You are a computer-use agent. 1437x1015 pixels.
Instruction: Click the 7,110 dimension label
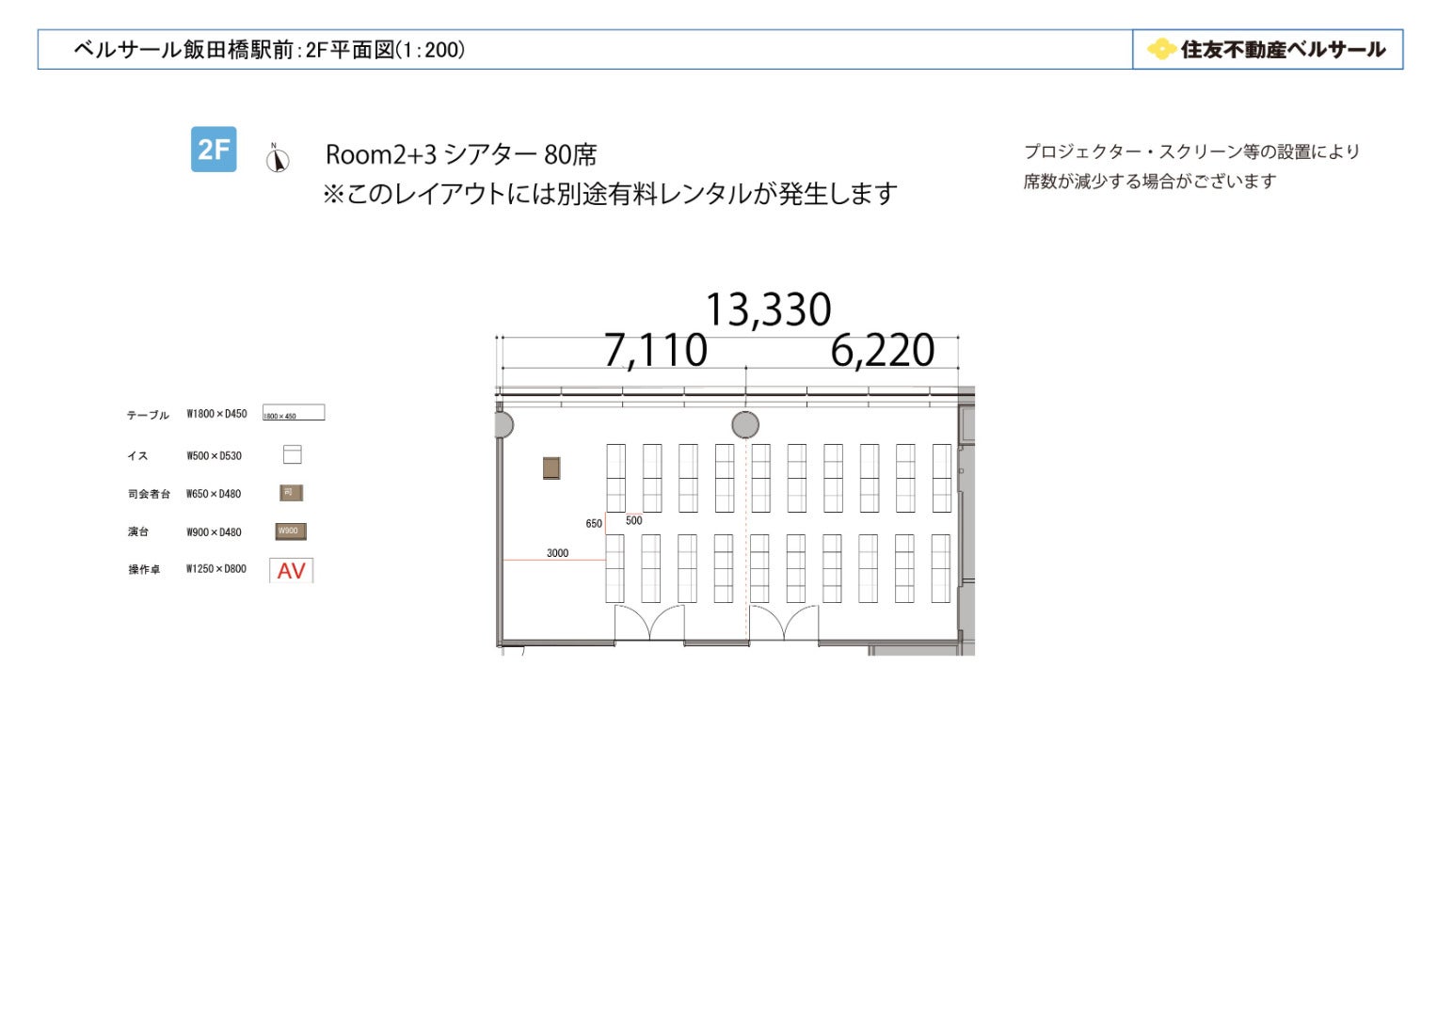655,351
